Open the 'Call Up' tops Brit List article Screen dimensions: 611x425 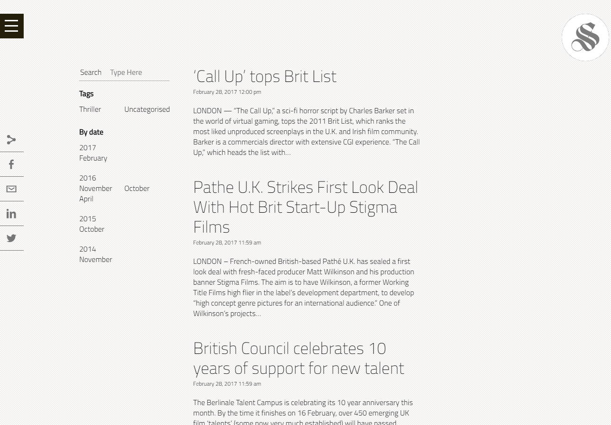click(265, 76)
